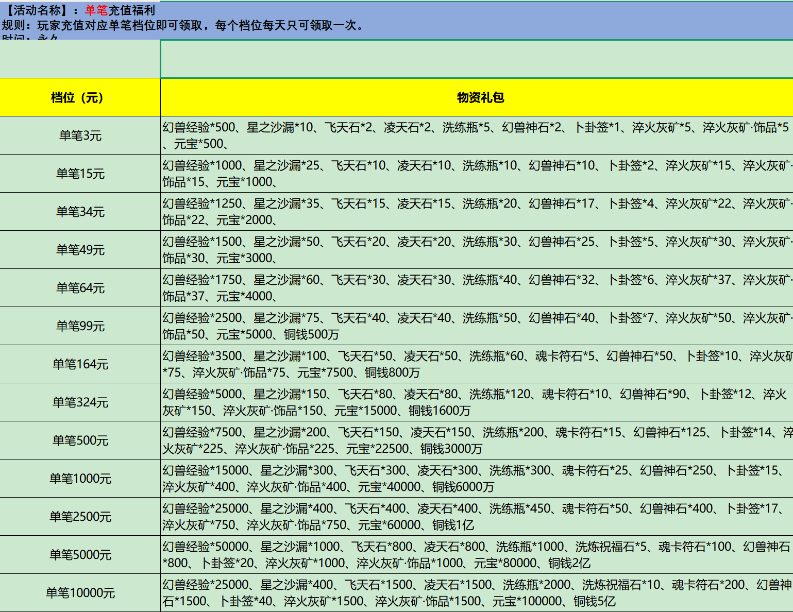Select the 单笔3元 tier cell
The width and height of the screenshot is (793, 612).
tap(80, 135)
